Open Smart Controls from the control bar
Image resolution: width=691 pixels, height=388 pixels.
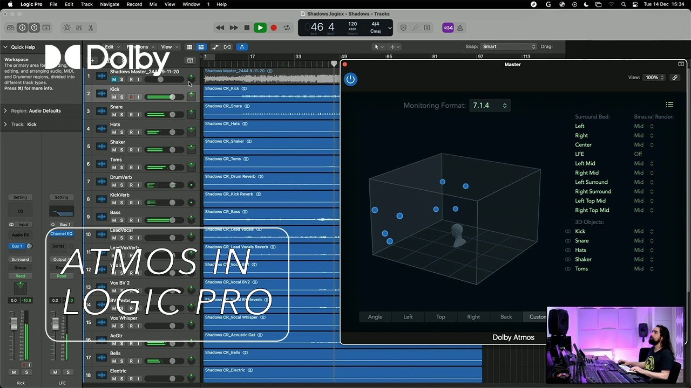click(66, 27)
